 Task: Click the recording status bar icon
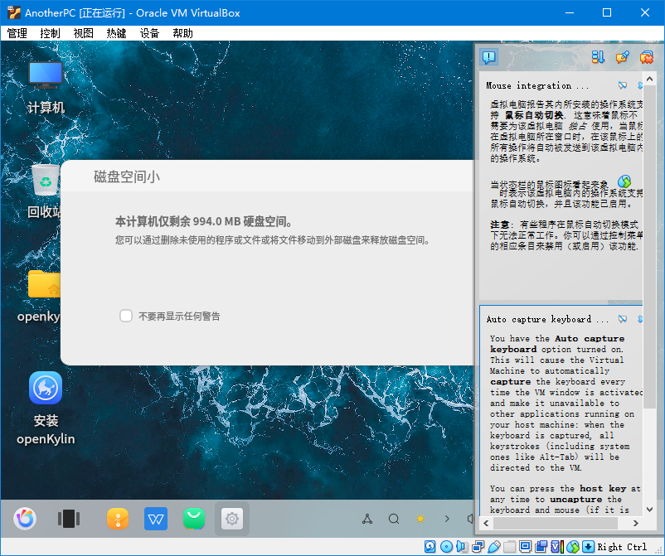coord(541,547)
